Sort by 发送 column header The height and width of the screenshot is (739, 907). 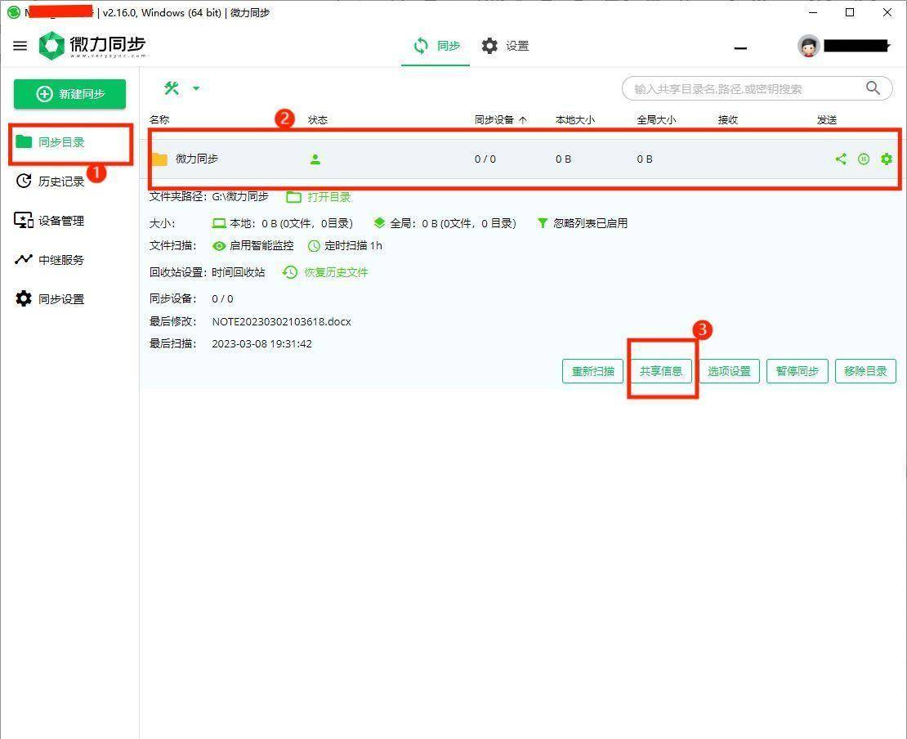point(827,120)
